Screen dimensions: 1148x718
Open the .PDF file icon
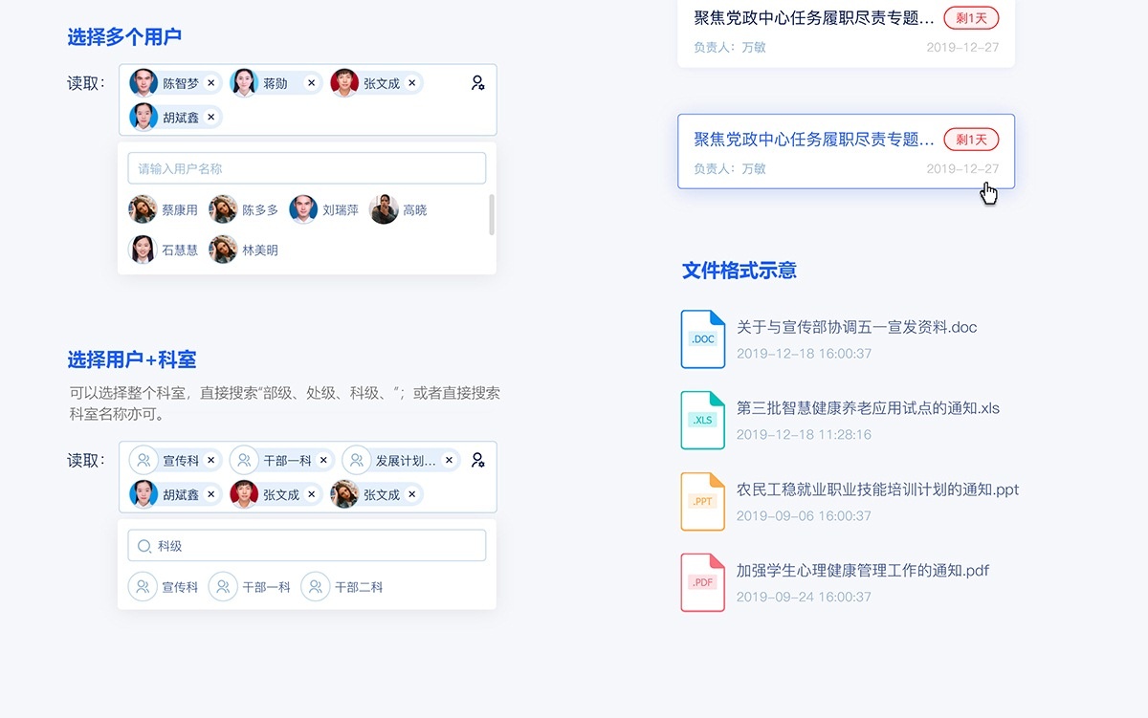[702, 582]
